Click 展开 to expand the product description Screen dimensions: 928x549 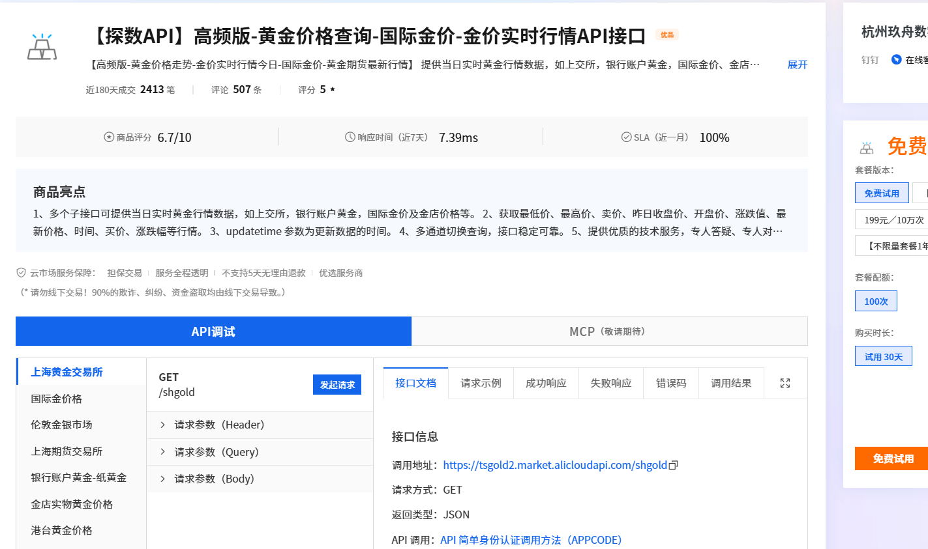pos(797,64)
